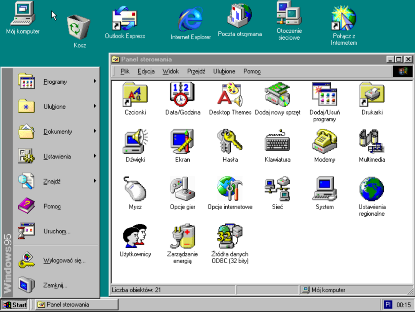415x312 pixels.
Task: Open the Użytkownicy users icon
Action: 135,236
